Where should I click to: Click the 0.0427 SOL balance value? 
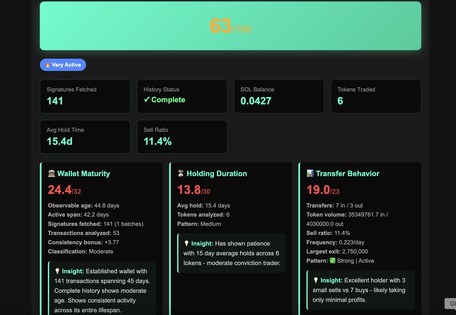pos(256,101)
